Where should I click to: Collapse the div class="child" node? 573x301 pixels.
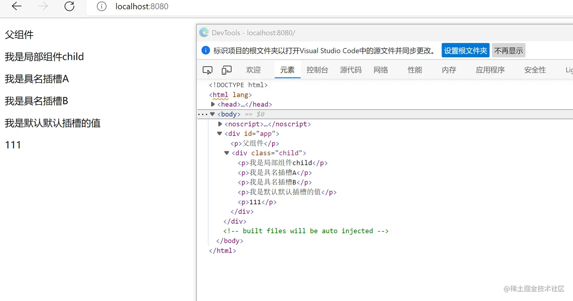pyautogui.click(x=226, y=153)
